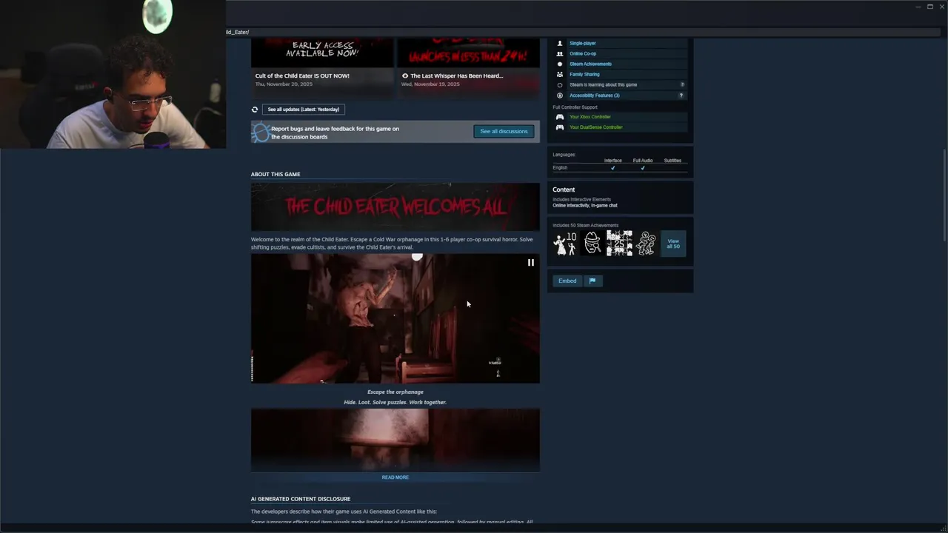Viewport: 948px width, 533px height.
Task: View the detective face achievement icon
Action: point(592,243)
